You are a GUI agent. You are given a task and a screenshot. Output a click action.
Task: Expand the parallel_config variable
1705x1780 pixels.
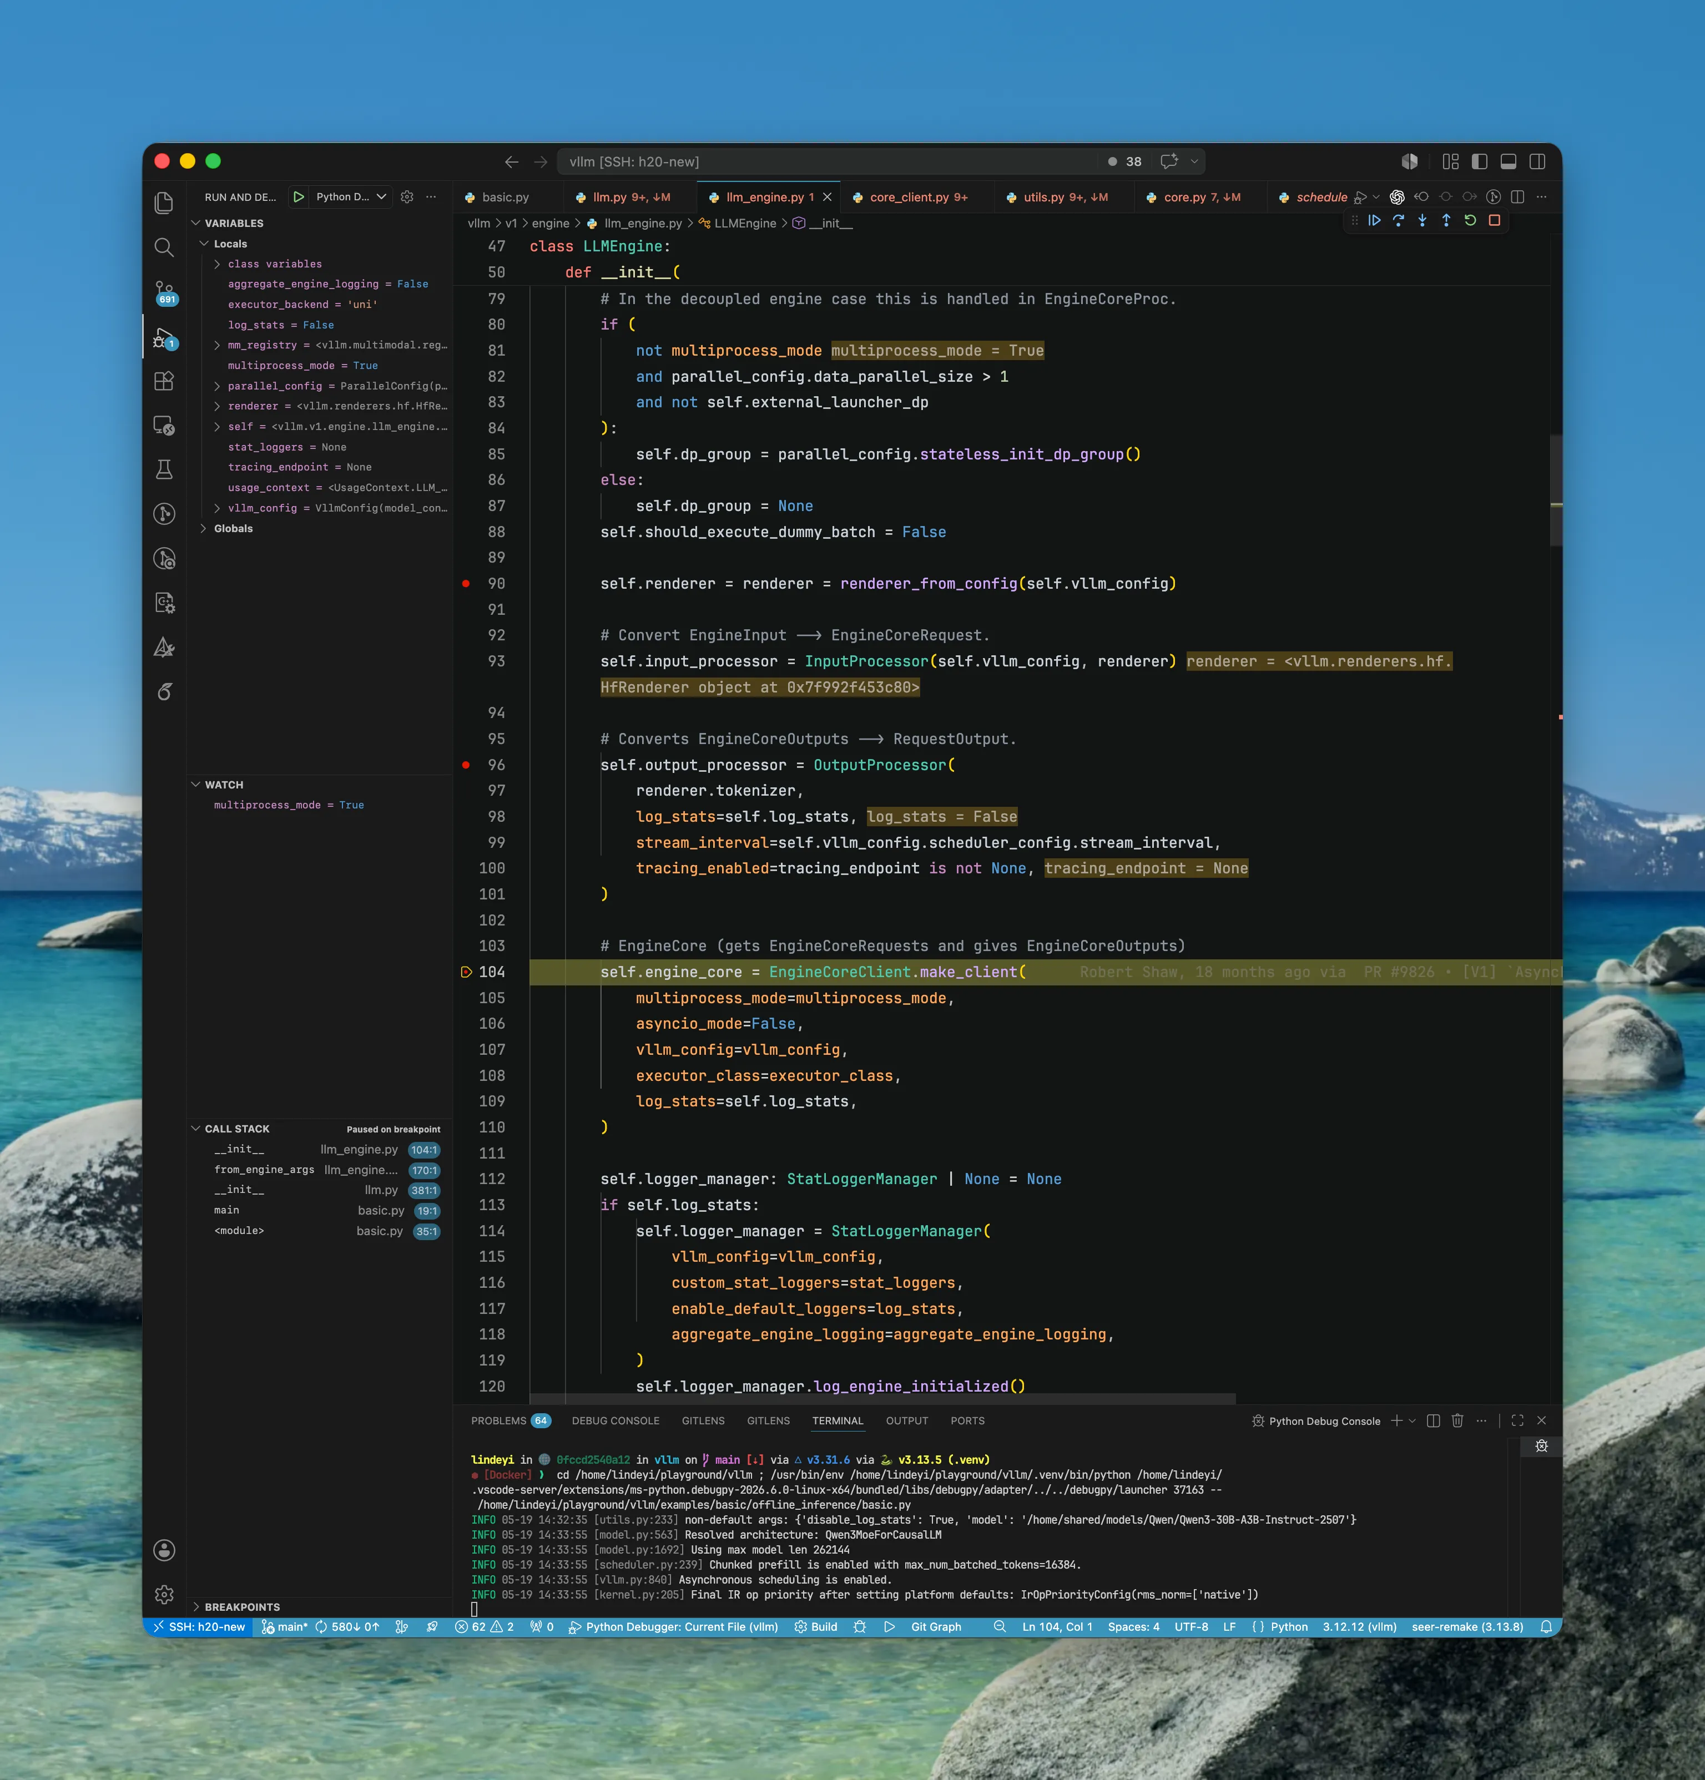[217, 386]
